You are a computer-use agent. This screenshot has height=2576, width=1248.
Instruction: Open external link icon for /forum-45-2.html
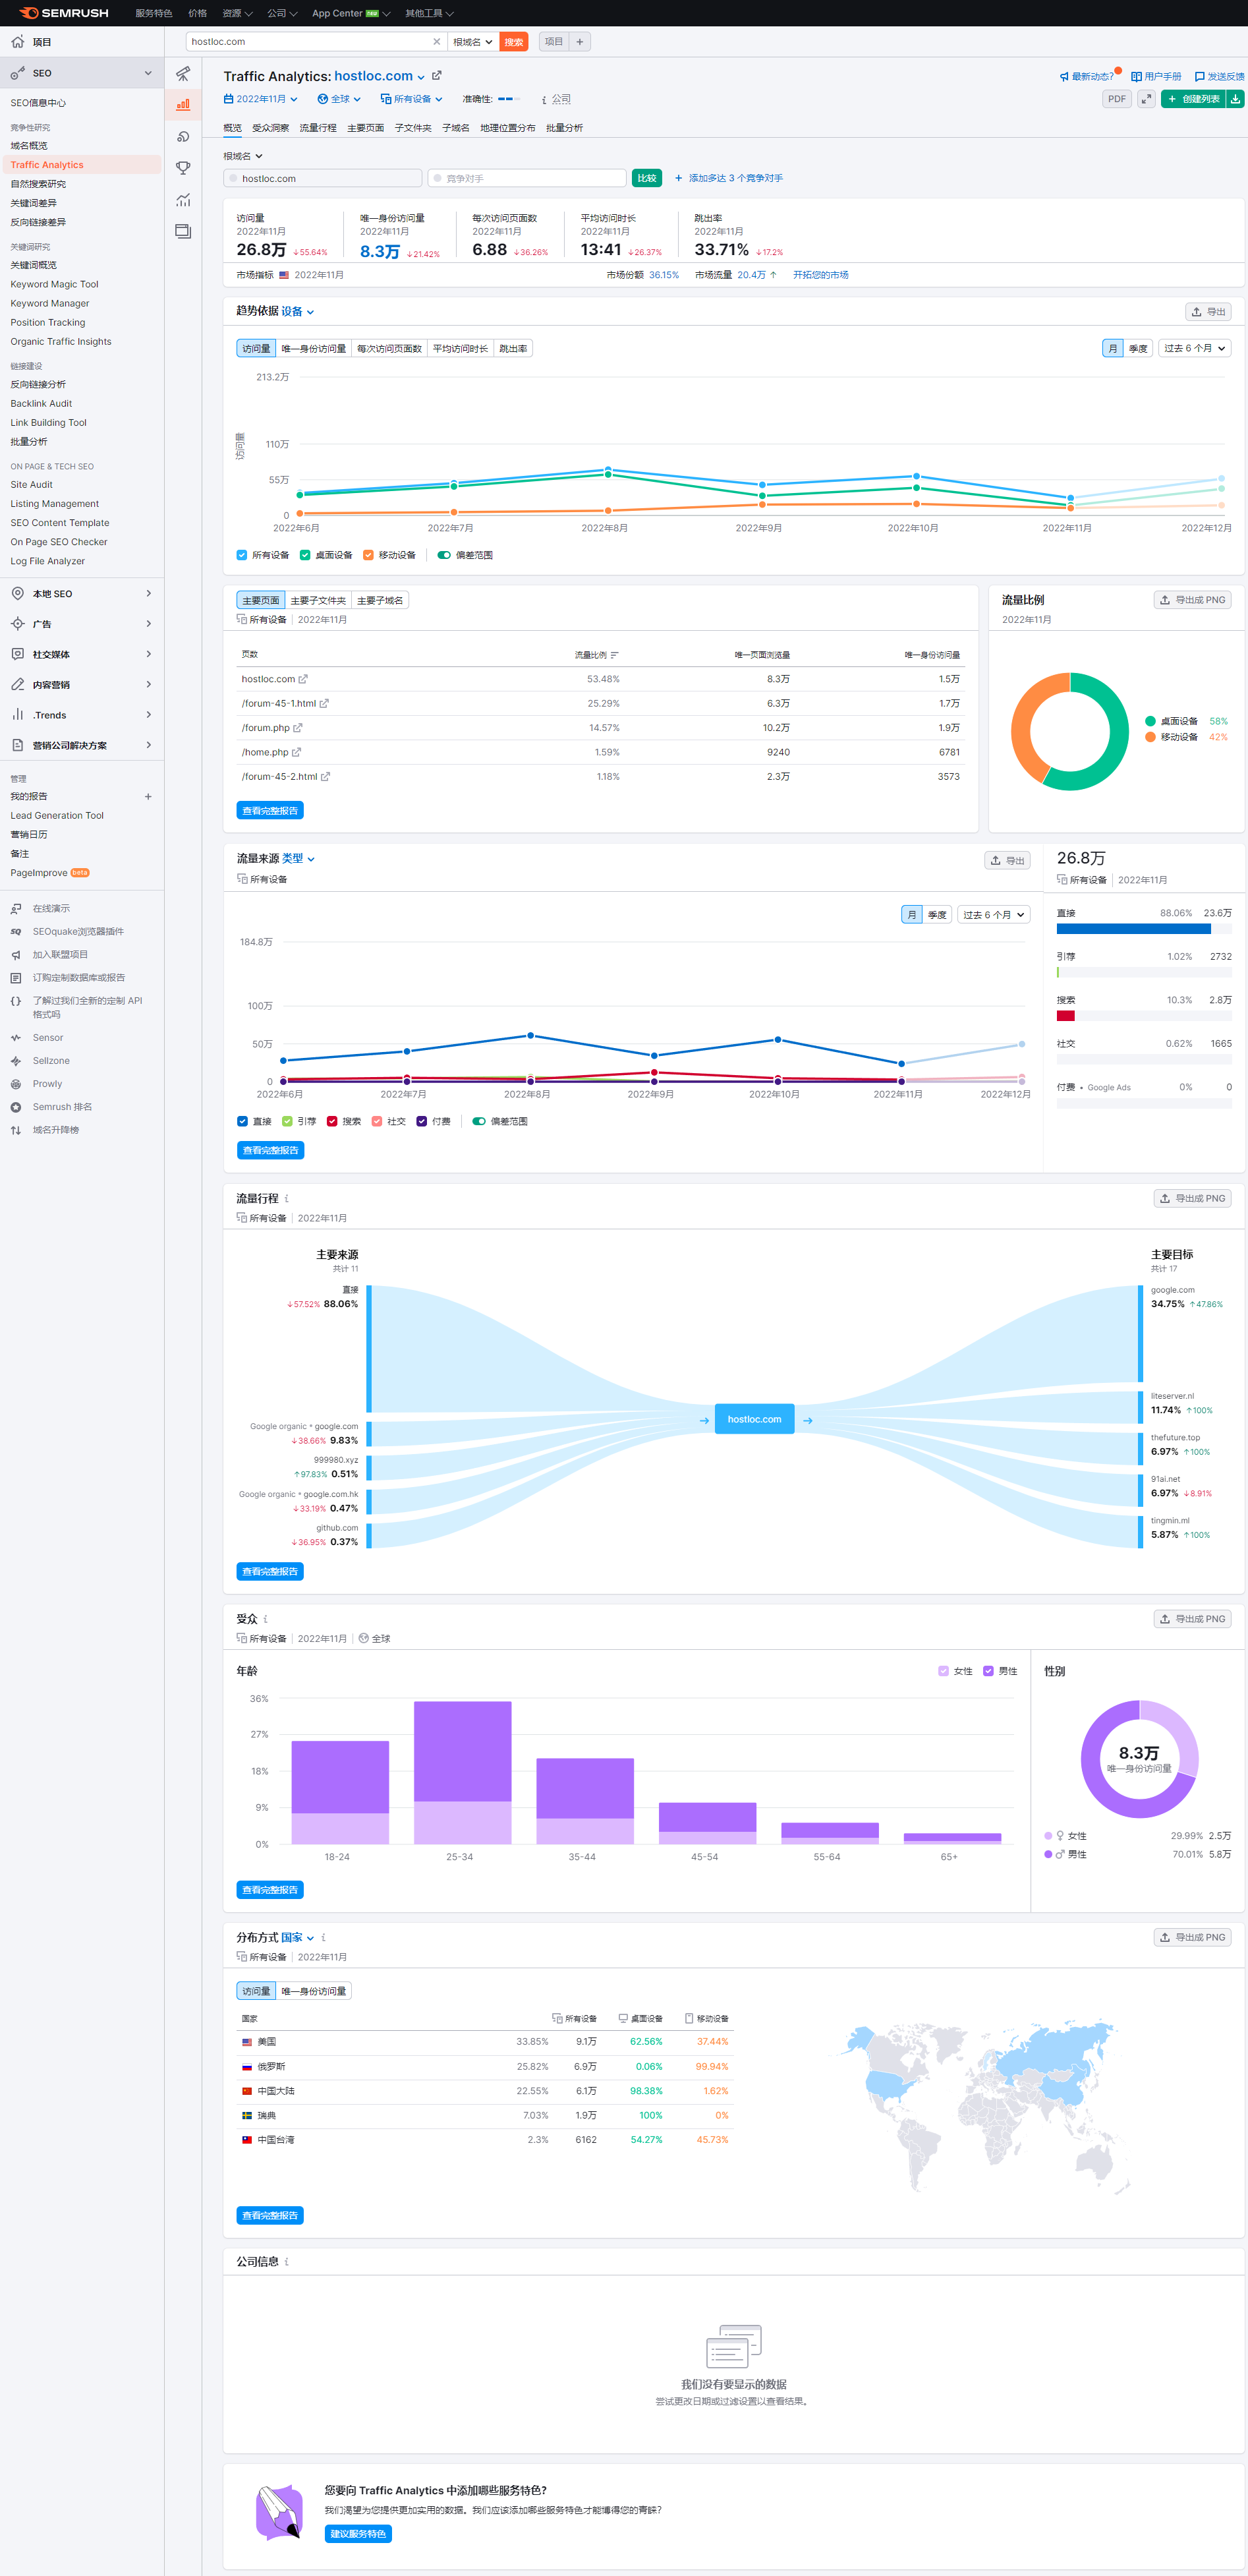tap(325, 777)
